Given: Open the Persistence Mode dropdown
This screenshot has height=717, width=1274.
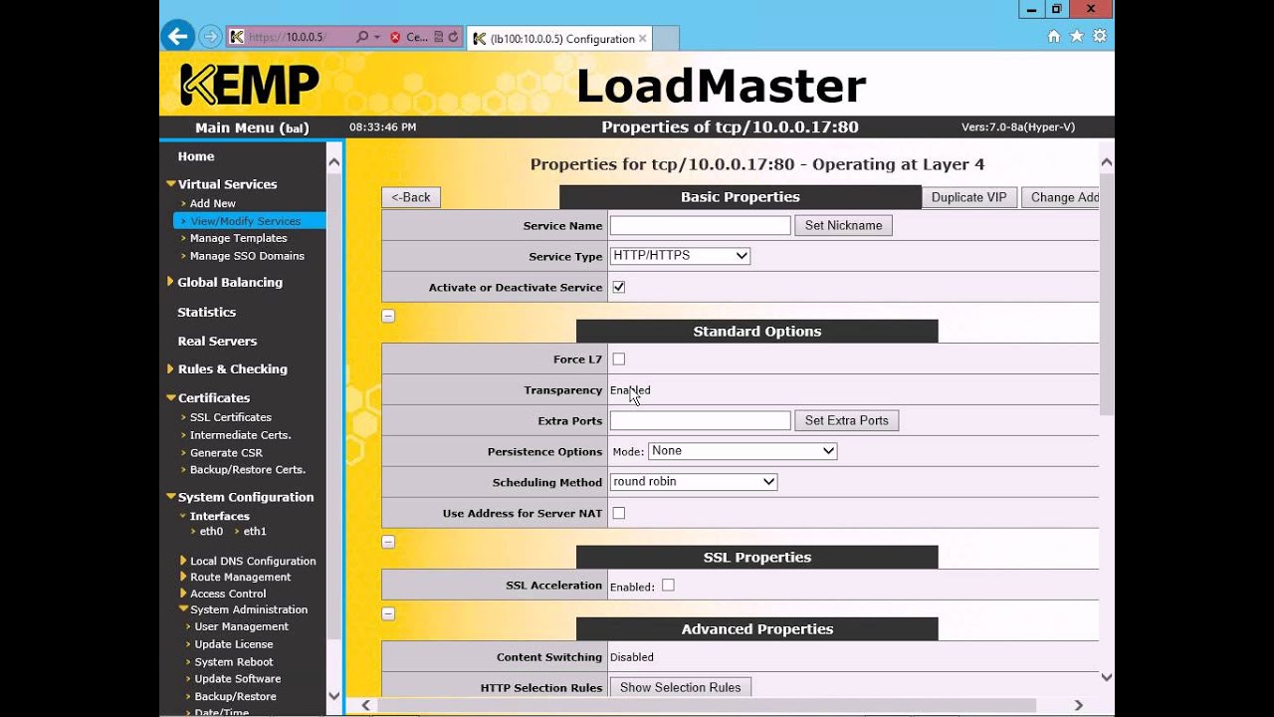Looking at the screenshot, I should coord(743,451).
